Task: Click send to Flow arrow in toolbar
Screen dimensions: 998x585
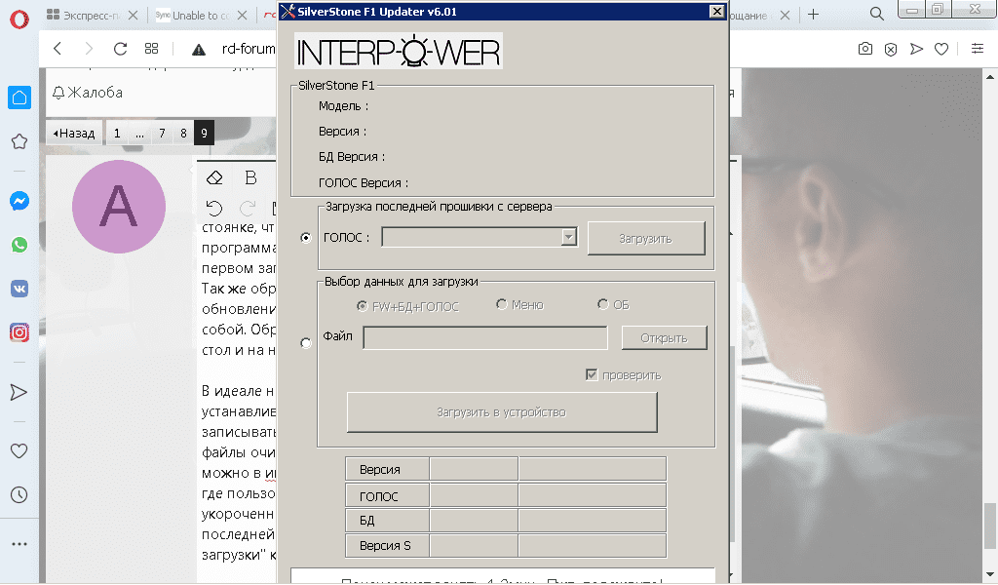Action: point(916,49)
